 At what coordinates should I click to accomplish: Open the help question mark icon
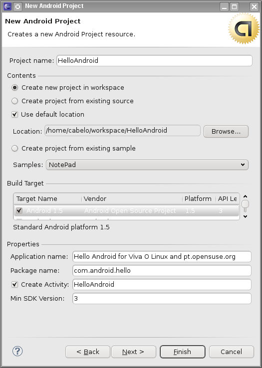(17, 352)
